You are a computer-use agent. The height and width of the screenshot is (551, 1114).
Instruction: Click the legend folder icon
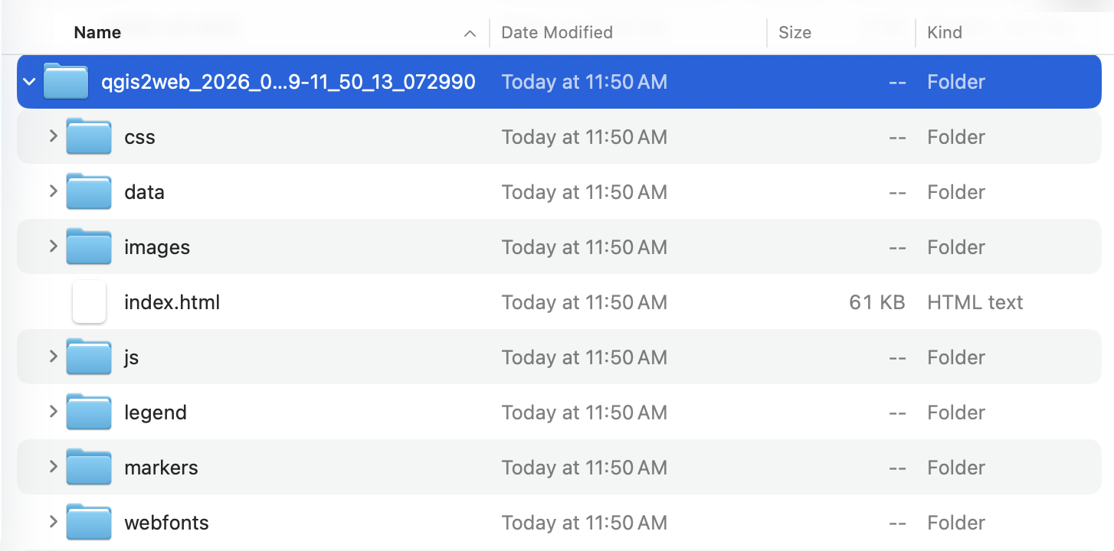(x=89, y=412)
